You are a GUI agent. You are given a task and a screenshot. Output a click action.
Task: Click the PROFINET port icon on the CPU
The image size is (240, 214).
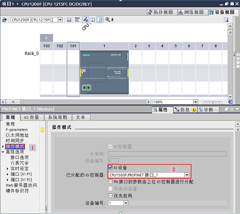click(x=87, y=87)
